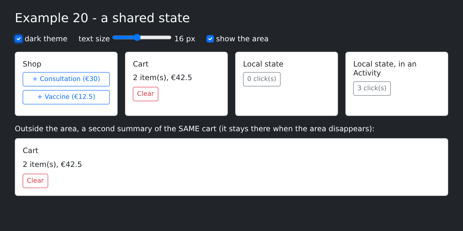Screen dimensions: 463x231
Task: Toggle the show the area checkbox
Action: 210,39
